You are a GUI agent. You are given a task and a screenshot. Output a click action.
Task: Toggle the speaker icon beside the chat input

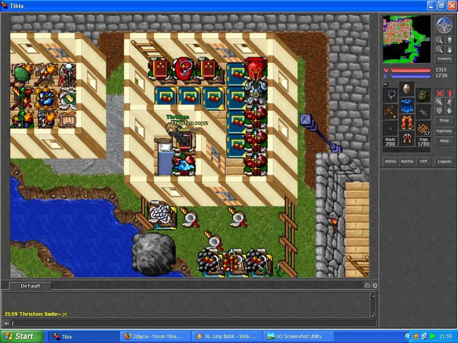[x=6, y=323]
